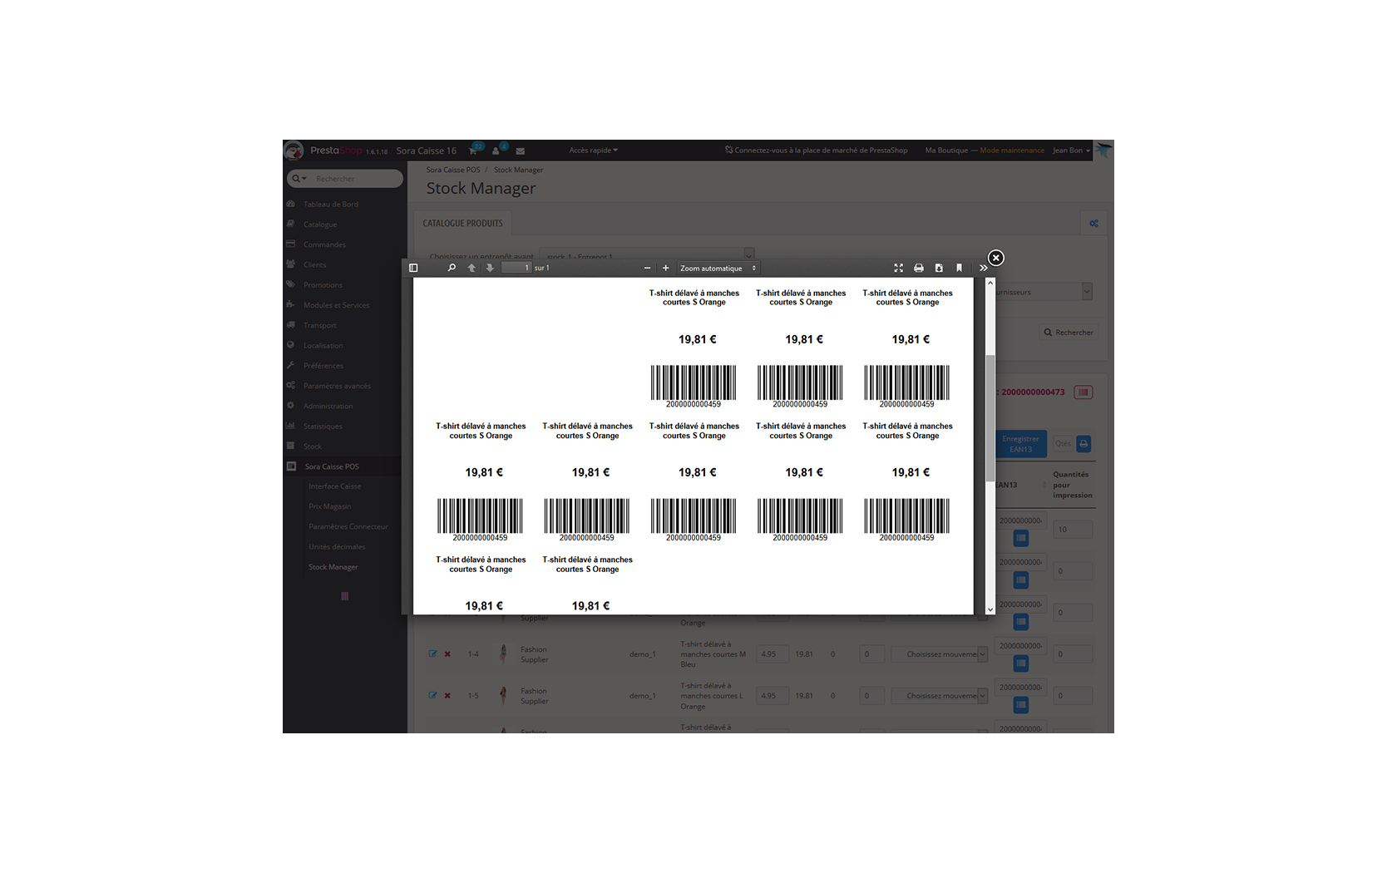Open the Accès rapide dropdown
This screenshot has width=1397, height=873.
(593, 150)
